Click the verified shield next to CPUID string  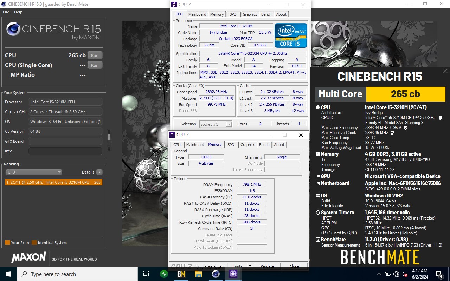(440, 118)
